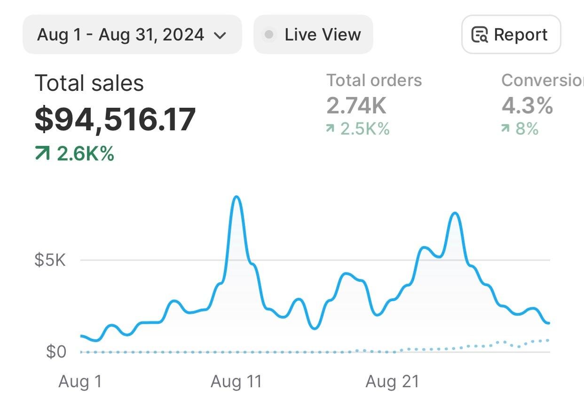Click the up arrow next to 8%
This screenshot has height=407, width=584.
pos(506,128)
